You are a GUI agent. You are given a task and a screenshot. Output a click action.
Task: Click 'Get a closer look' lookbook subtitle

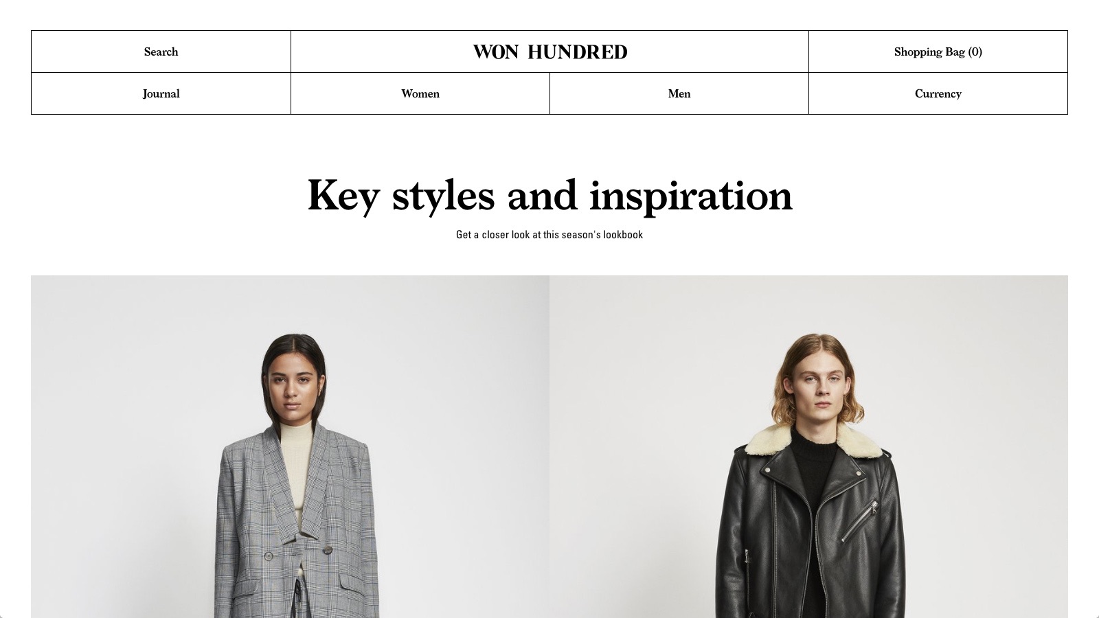tap(549, 235)
